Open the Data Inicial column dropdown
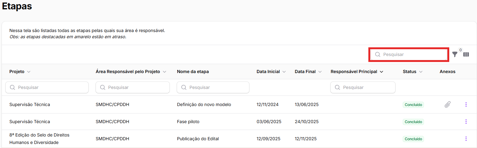Viewport: 477px width, 148px height. click(x=284, y=72)
